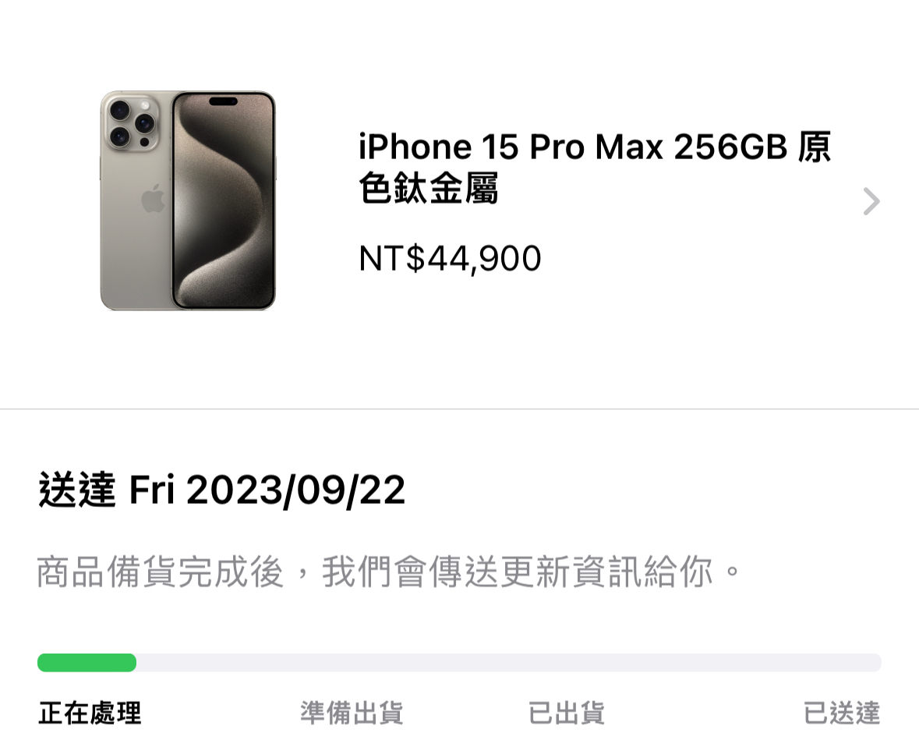Select the 正在處理 processing stage

coord(90,714)
